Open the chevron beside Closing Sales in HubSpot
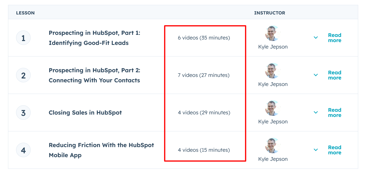 (x=316, y=113)
